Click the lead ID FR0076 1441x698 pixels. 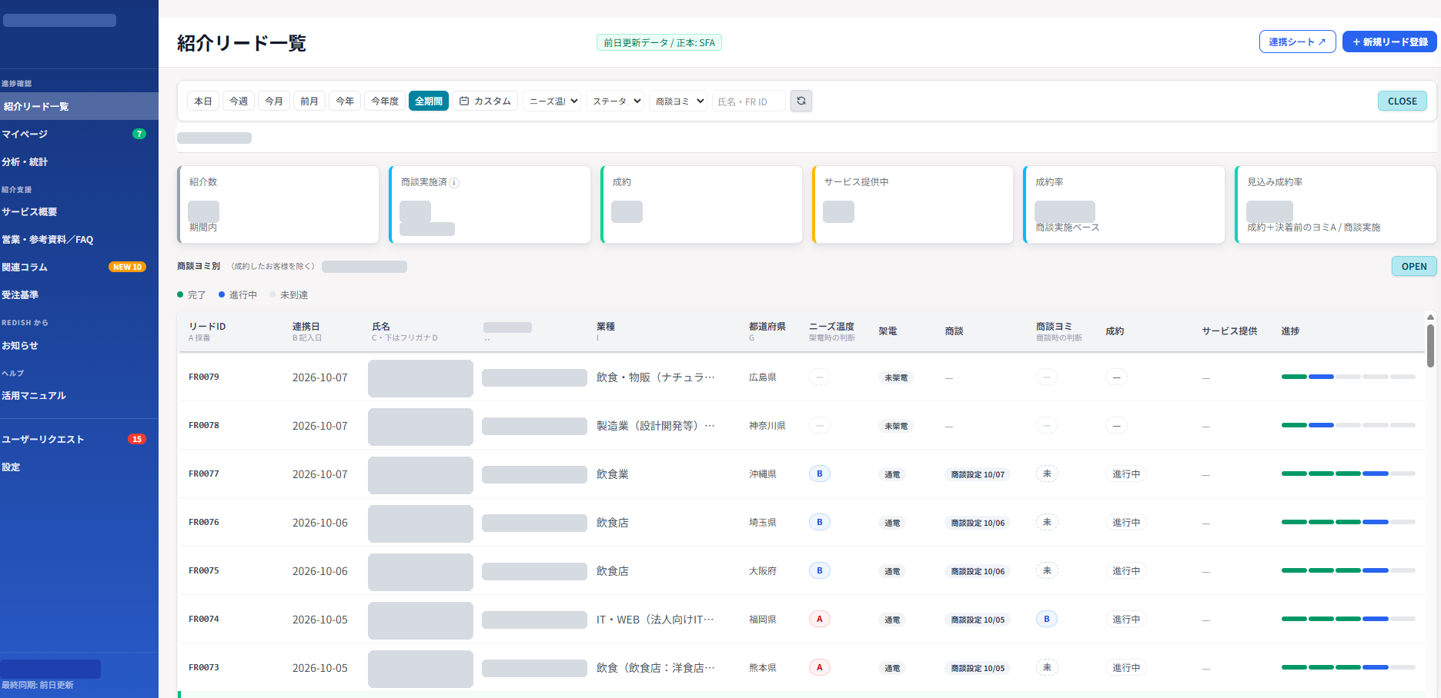(x=204, y=522)
